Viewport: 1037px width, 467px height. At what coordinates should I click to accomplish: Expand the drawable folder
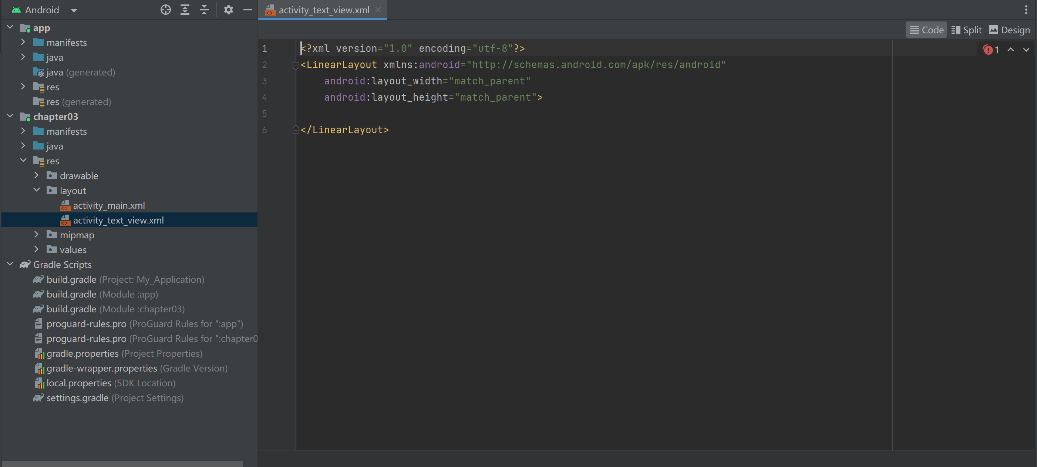36,175
